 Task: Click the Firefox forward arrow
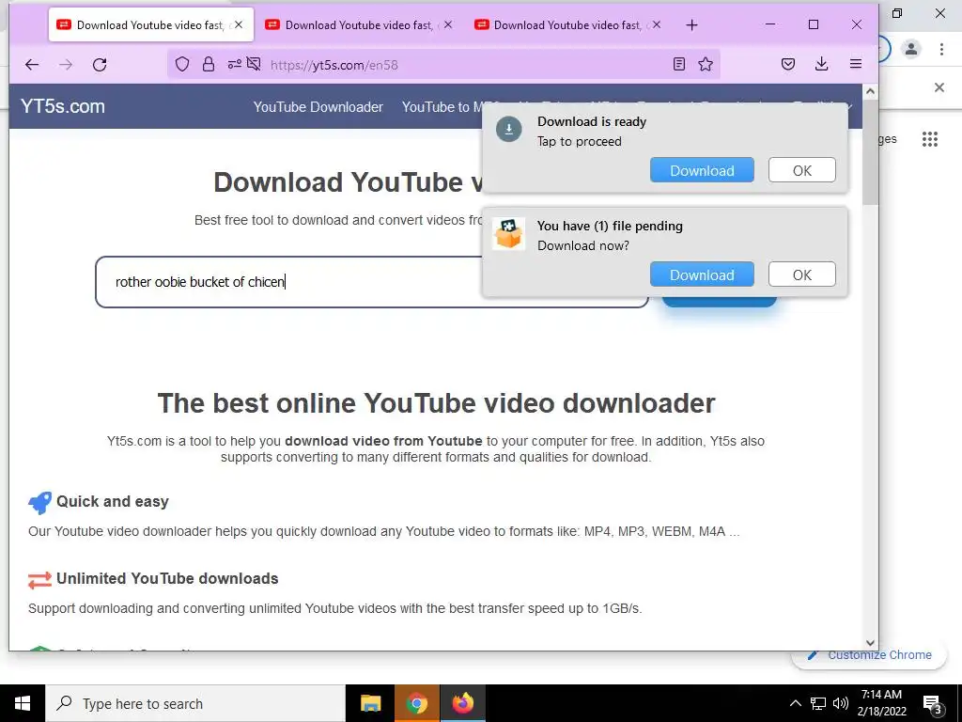click(66, 65)
